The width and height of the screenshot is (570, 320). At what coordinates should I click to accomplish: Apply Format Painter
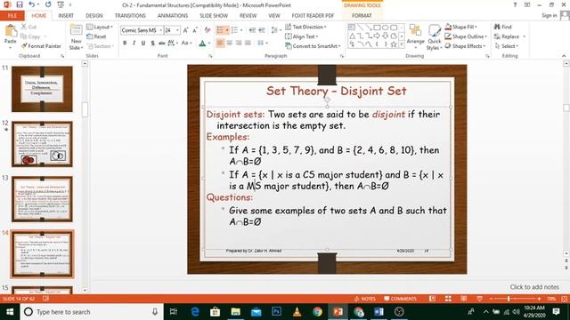(41, 46)
